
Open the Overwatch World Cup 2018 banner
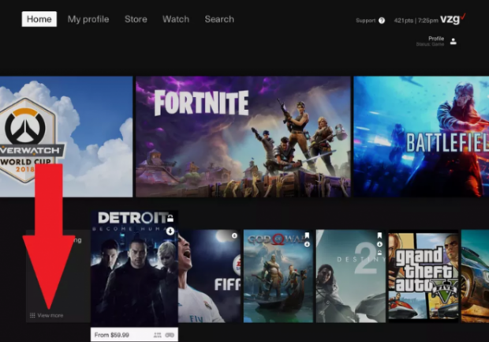click(66, 137)
